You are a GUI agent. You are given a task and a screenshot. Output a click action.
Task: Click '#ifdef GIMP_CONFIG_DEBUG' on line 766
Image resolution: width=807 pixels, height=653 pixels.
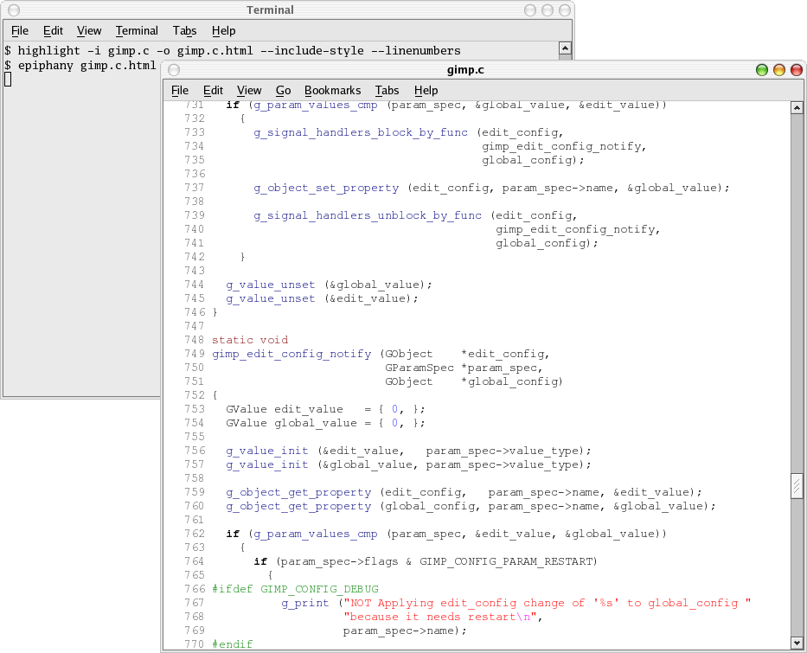click(295, 589)
